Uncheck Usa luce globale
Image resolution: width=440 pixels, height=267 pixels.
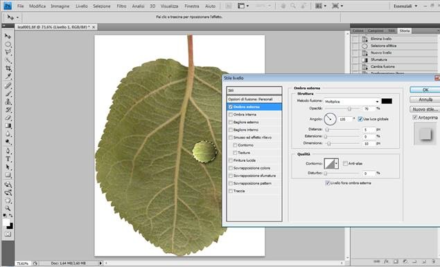tap(360, 119)
